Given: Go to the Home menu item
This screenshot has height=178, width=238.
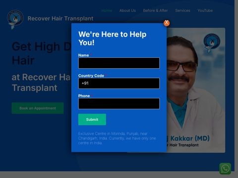Looking at the screenshot, I should click(107, 10).
